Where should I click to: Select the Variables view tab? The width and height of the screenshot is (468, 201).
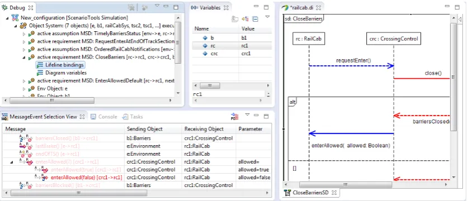click(x=210, y=8)
